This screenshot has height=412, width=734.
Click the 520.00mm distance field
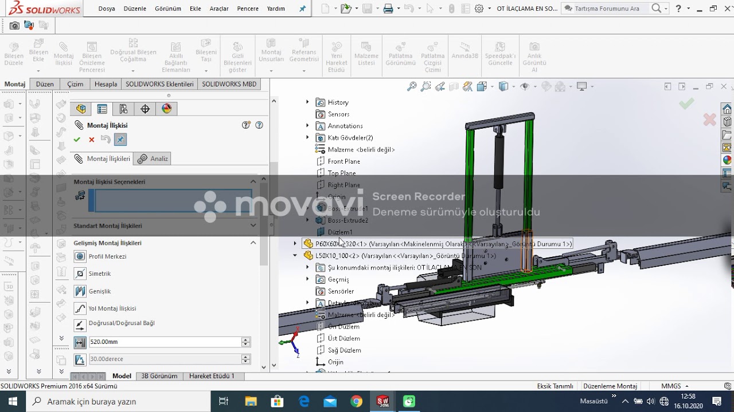(165, 342)
